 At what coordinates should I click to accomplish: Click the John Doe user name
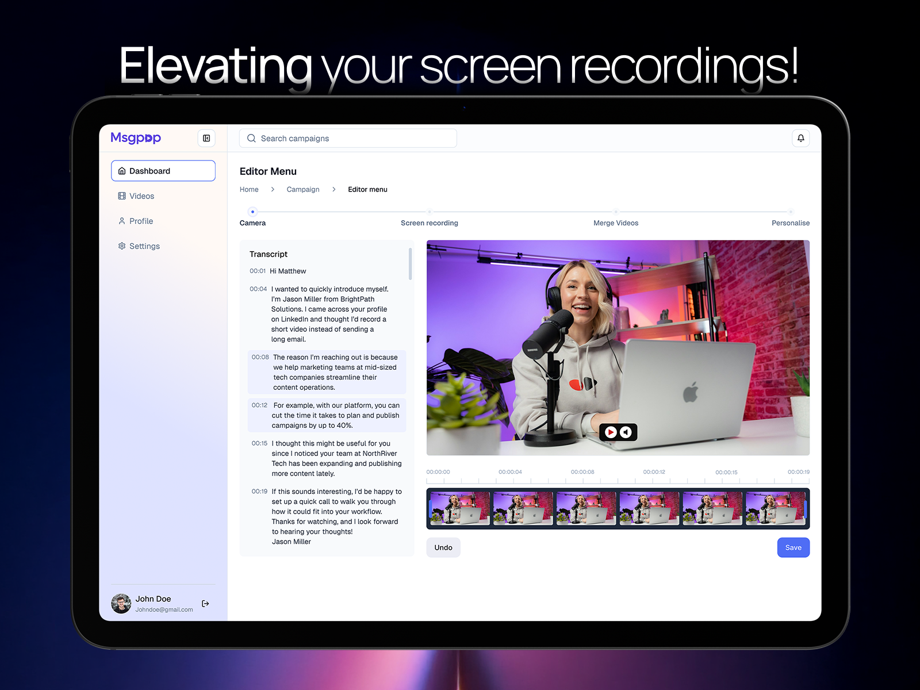153,599
